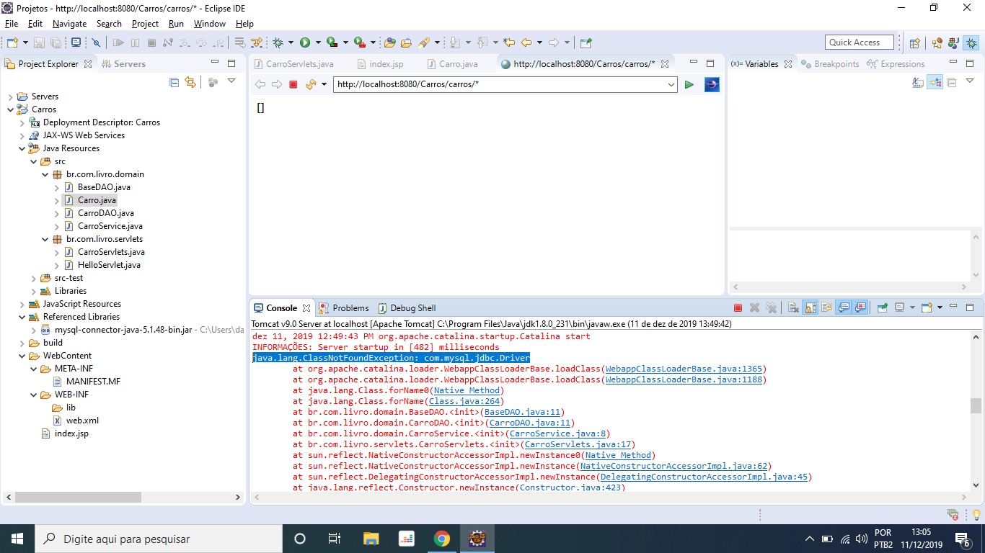Collapse the Carros project node
The height and width of the screenshot is (553, 985).
tap(10, 109)
